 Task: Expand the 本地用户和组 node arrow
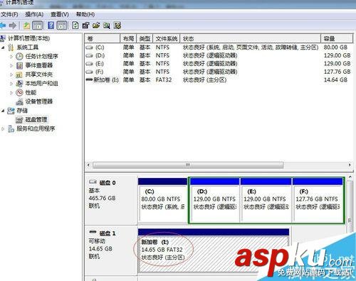(x=11, y=84)
